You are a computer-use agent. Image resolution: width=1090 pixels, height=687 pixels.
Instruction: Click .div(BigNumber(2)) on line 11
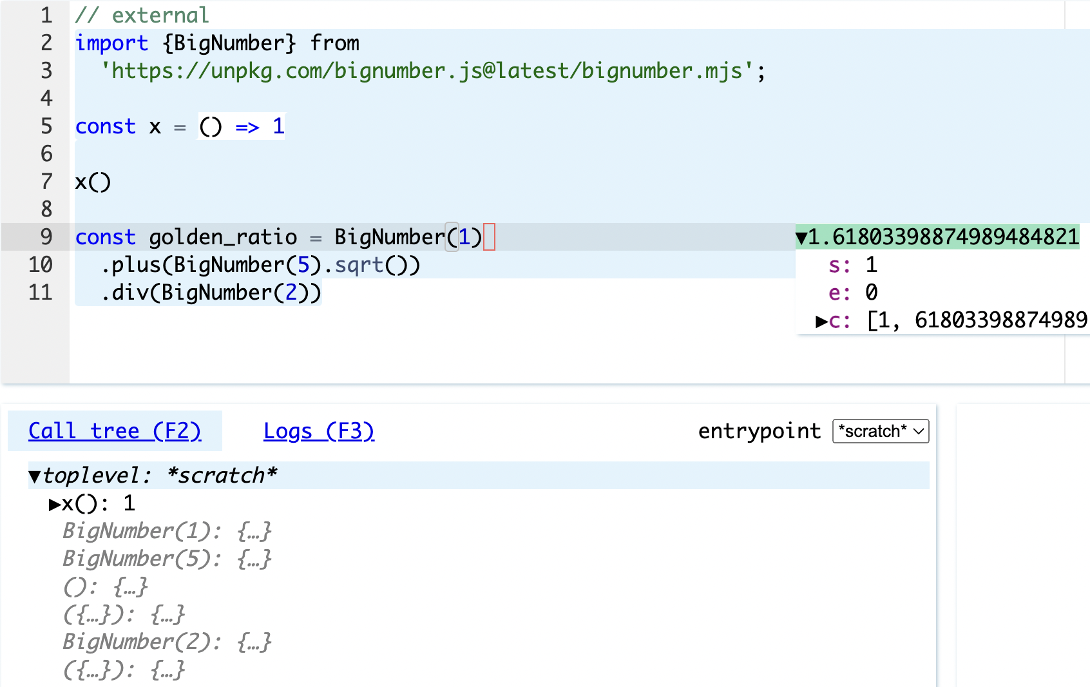tap(211, 293)
